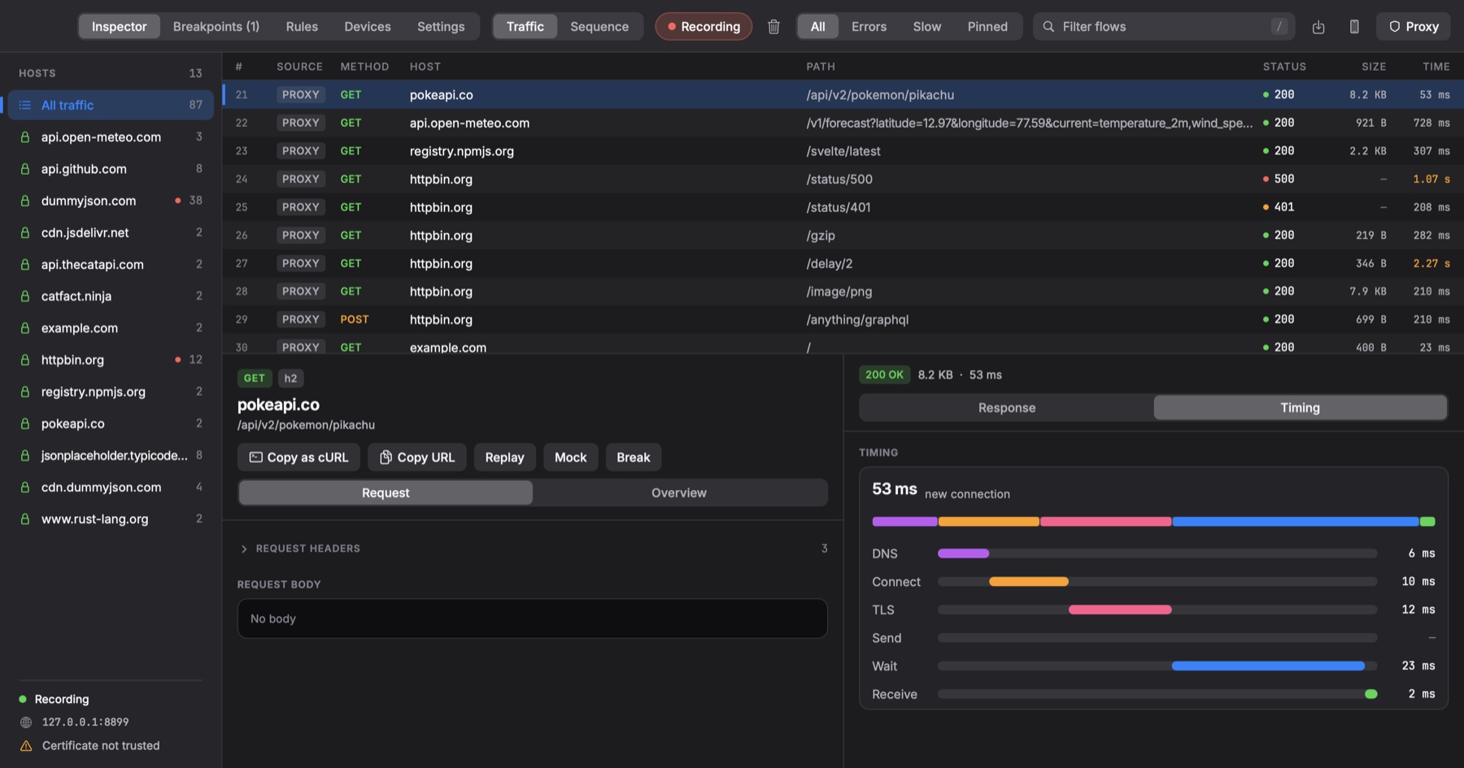This screenshot has width=1464, height=768.
Task: Click the globe icon beside 127.0.0.1:8899
Action: 26,722
